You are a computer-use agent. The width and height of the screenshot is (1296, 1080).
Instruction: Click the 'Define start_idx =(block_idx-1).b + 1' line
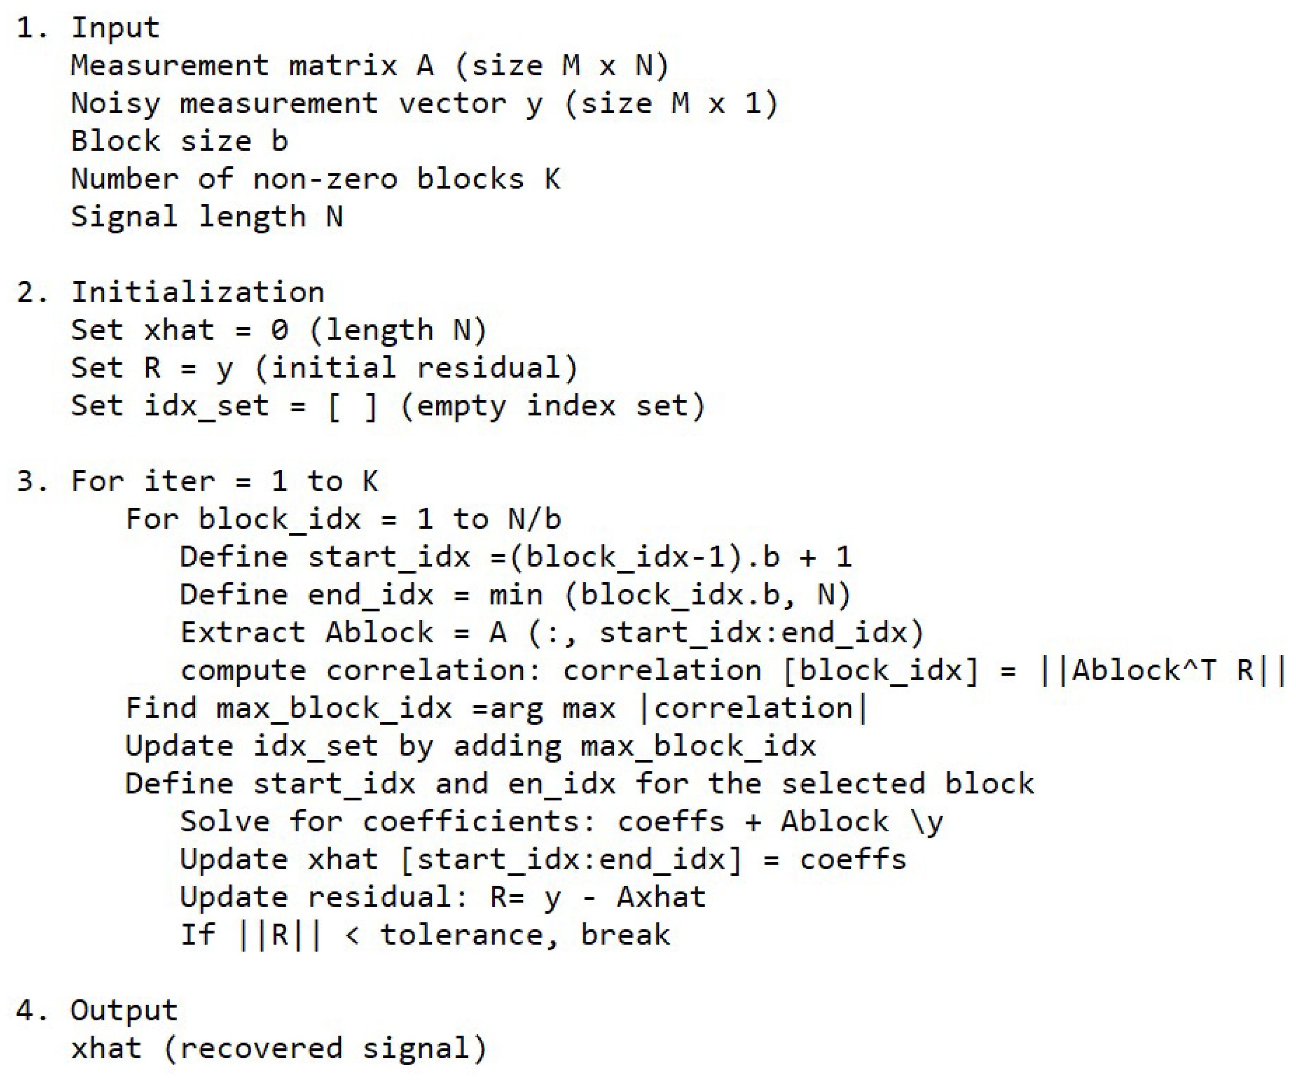coord(516,557)
